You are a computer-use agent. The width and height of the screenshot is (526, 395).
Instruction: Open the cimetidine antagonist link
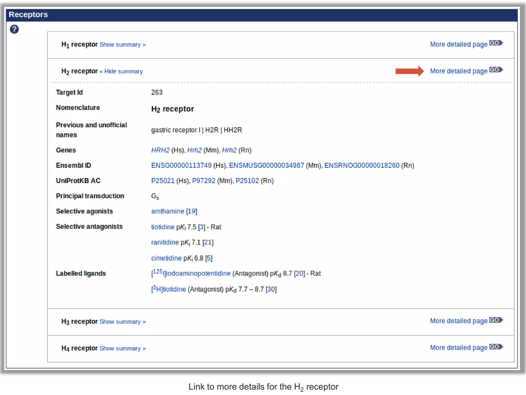166,258
